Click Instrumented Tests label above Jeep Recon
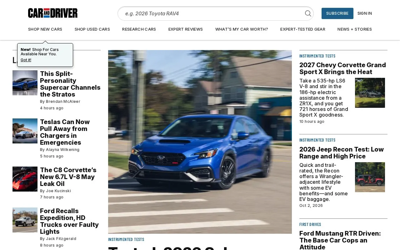Viewport: 400px width, 250px height. click(317, 140)
